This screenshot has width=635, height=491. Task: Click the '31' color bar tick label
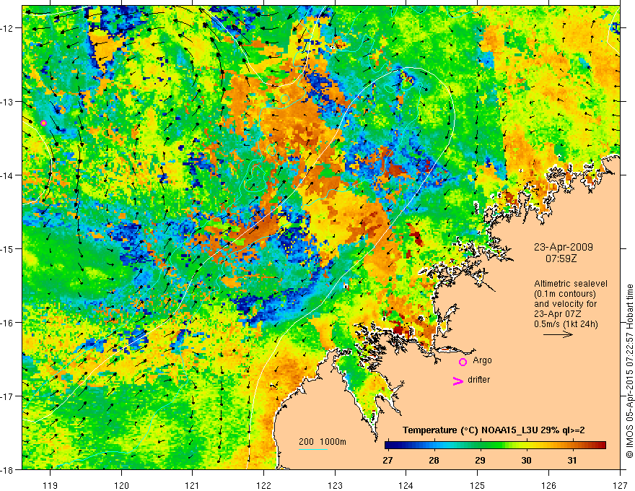click(571, 461)
